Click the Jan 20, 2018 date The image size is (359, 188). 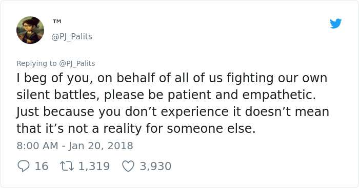[x=101, y=146]
